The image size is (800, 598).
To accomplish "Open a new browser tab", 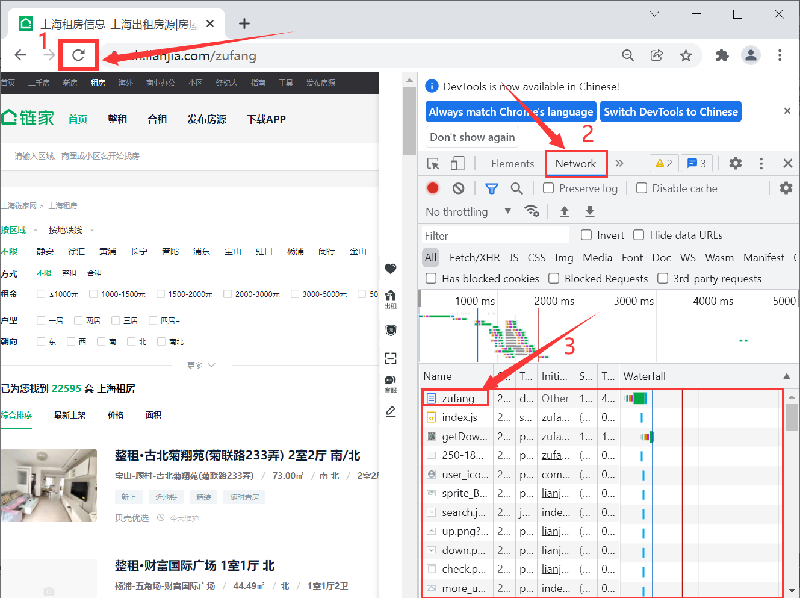I will pos(244,23).
